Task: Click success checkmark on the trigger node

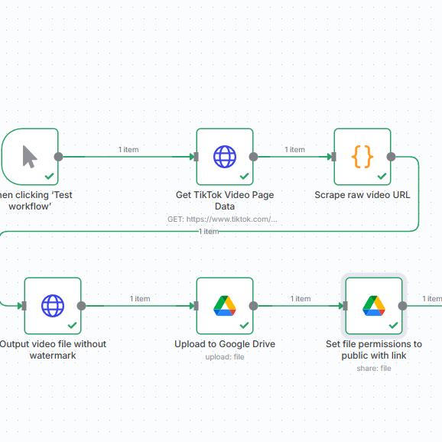Action: point(50,176)
